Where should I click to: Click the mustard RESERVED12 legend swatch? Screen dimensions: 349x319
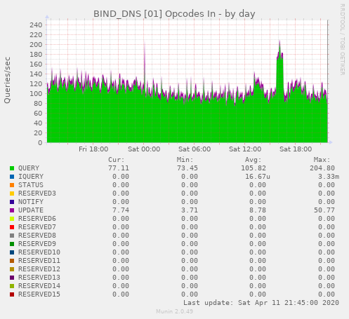[12, 269]
